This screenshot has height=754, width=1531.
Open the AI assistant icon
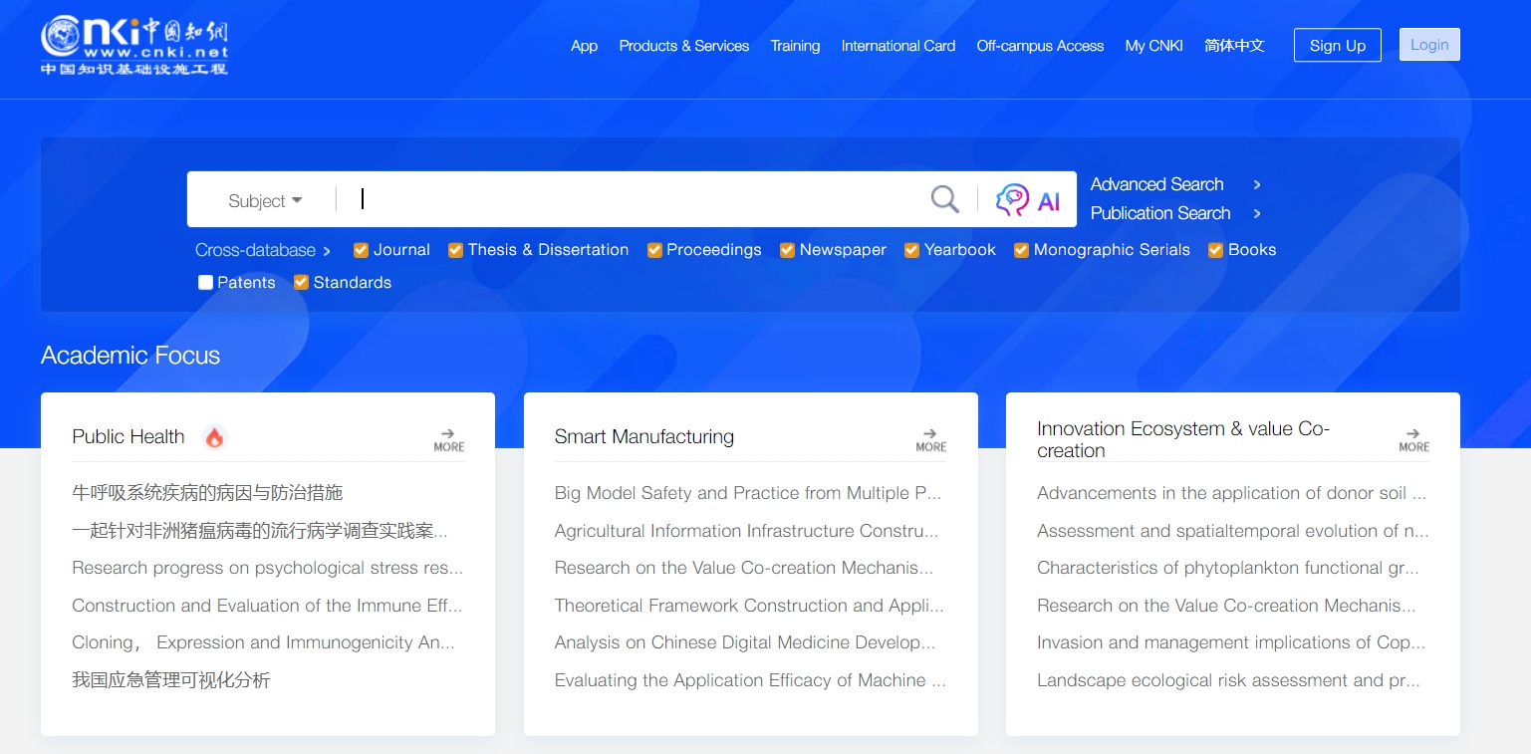1027,200
